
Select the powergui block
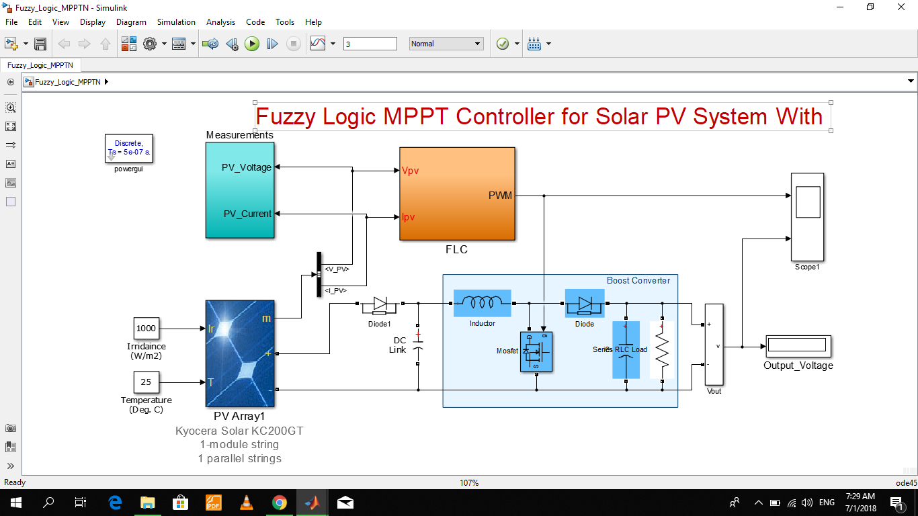128,148
